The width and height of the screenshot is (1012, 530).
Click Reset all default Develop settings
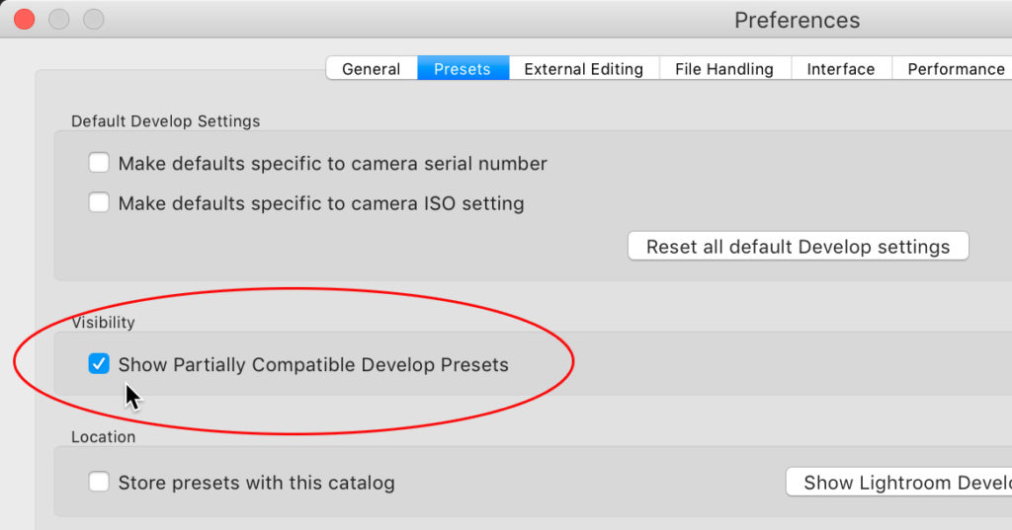(798, 247)
